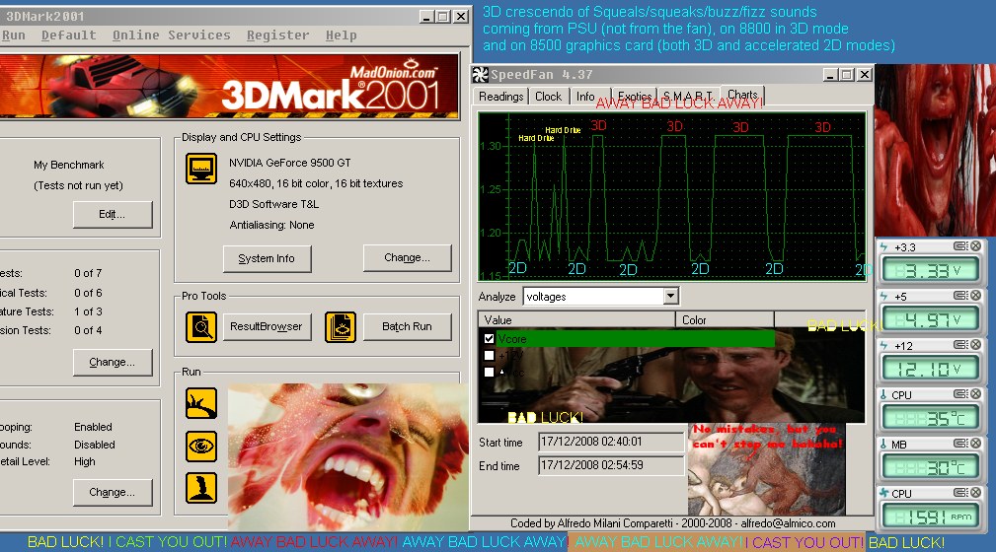Switch to the S.M.A.R.T. tab
996x552 pixels.
click(688, 97)
